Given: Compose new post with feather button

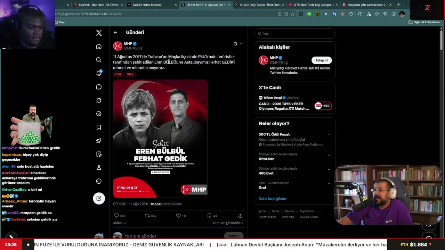Looking at the screenshot, I should coord(99,198).
